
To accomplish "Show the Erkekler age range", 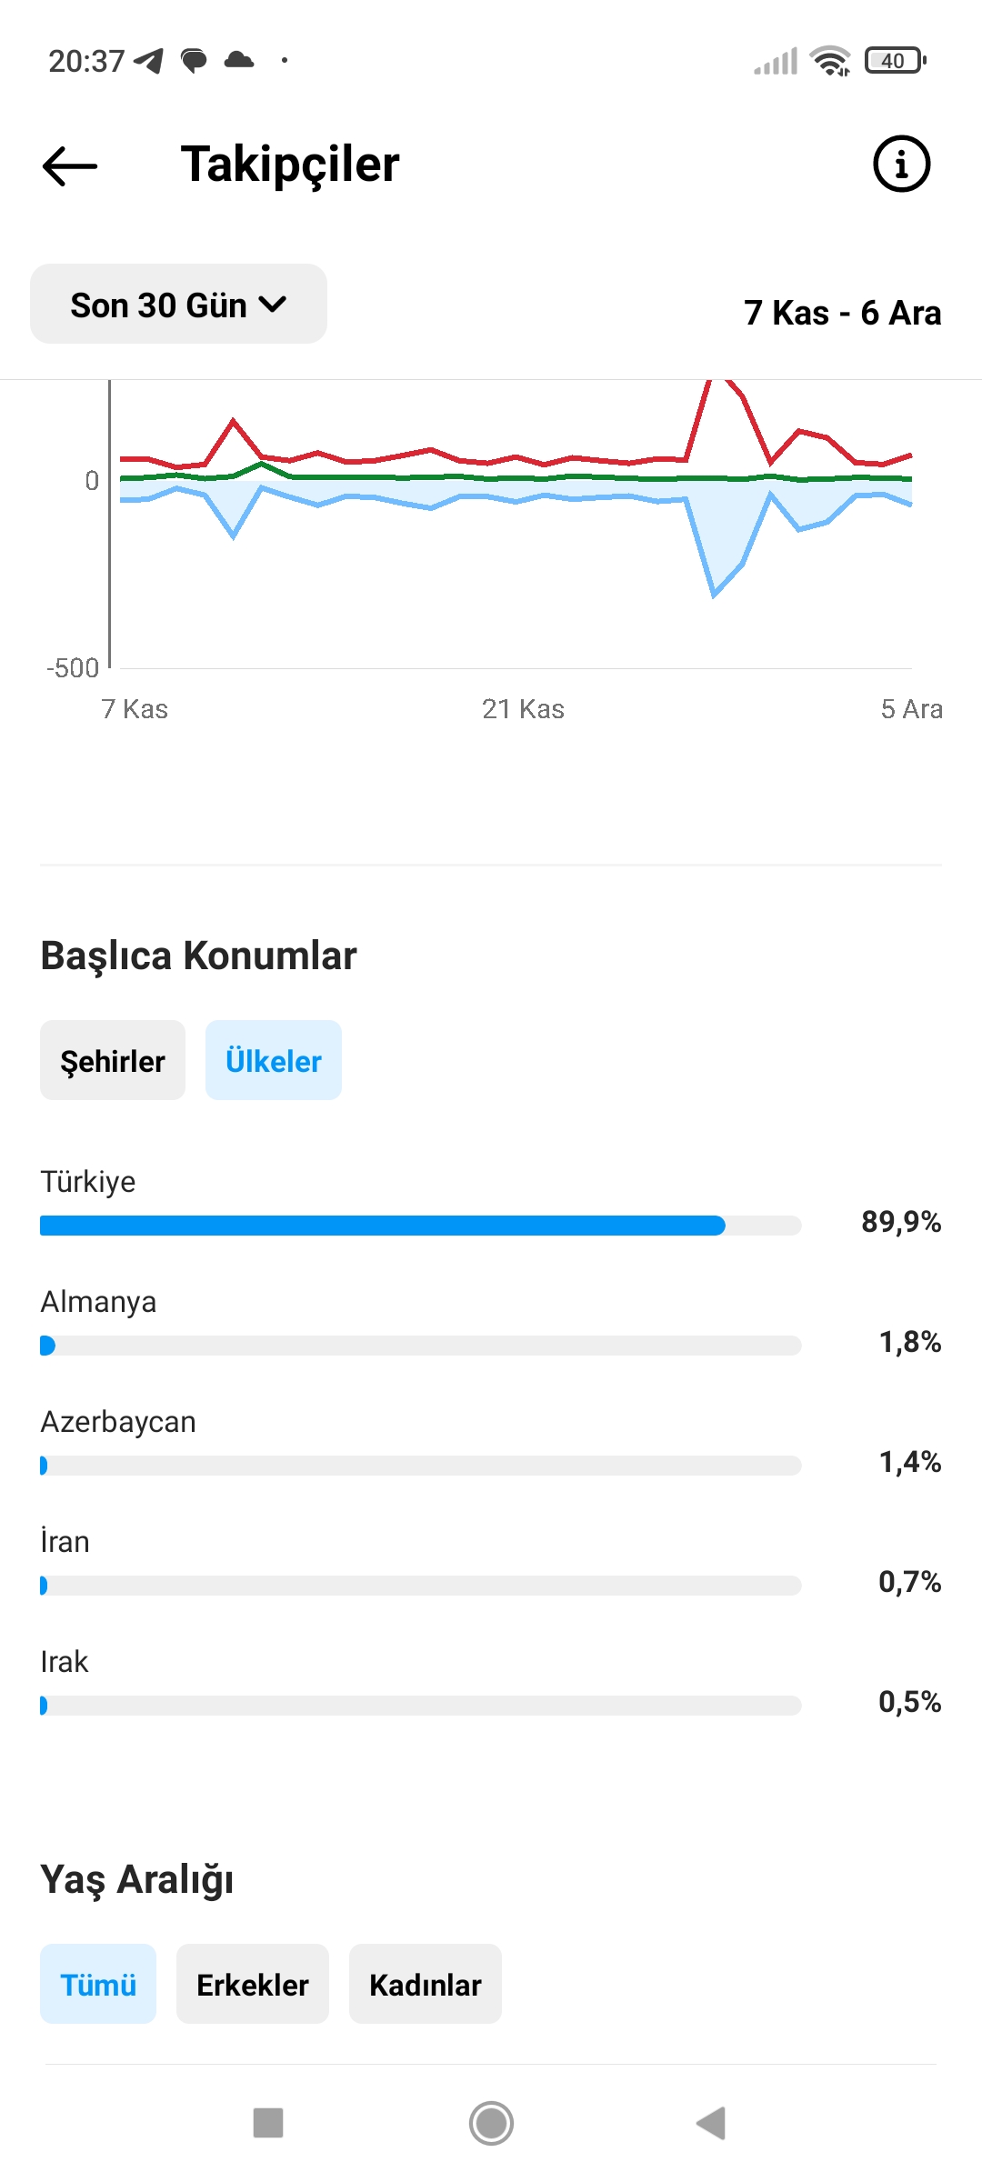I will tap(253, 1984).
